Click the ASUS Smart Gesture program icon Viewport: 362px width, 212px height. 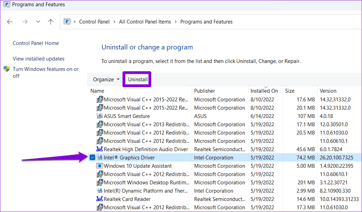coord(99,116)
